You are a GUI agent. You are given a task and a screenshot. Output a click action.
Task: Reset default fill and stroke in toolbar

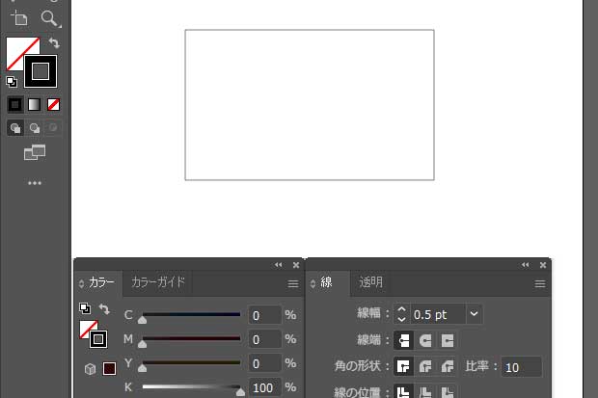point(12,82)
